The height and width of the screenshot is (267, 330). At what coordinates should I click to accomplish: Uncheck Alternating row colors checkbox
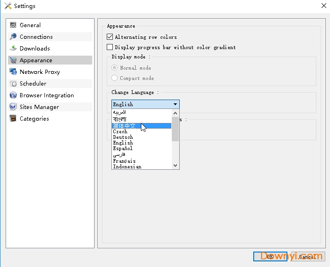pos(110,37)
